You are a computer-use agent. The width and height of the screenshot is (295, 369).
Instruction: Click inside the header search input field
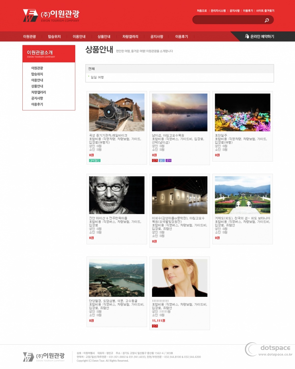click(x=229, y=20)
